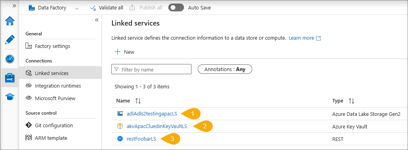Focus the Filter by name field
408x150 pixels.
pyautogui.click(x=151, y=69)
